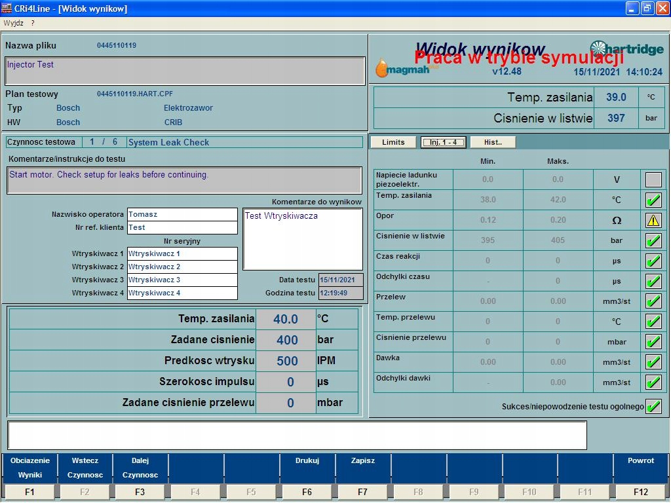Click the Opor warning triangle icon

coord(653,220)
